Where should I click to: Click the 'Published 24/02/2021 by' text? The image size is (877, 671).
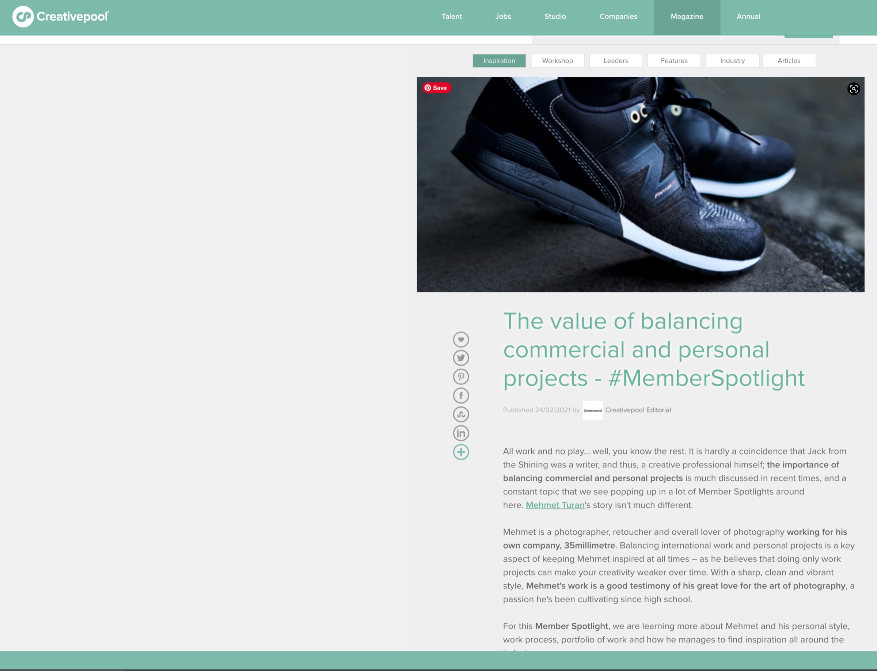pyautogui.click(x=541, y=410)
